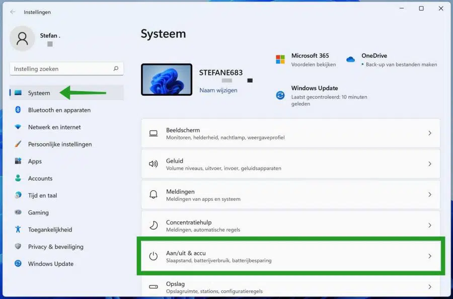Open Aan/uit & accu via its chevron
This screenshot has height=299, width=453.
point(430,256)
